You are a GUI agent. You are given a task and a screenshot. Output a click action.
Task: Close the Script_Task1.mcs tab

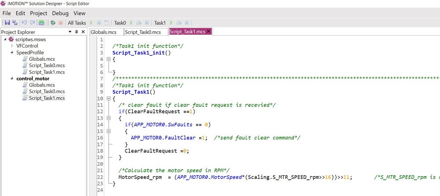[208, 32]
